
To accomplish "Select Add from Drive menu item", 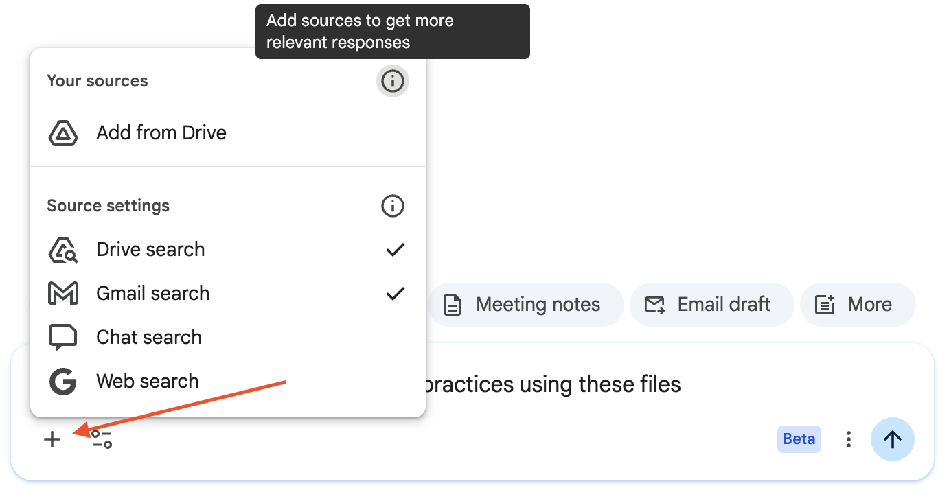I will pyautogui.click(x=161, y=133).
